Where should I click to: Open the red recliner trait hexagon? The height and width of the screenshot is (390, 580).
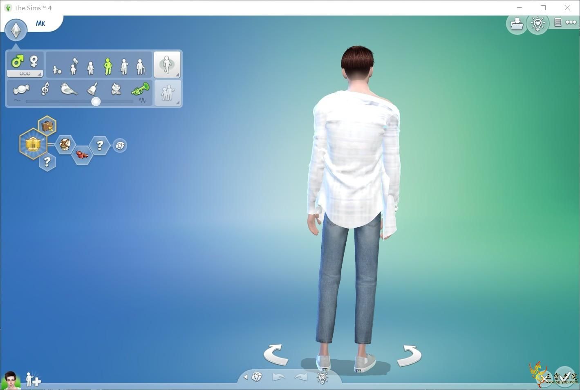(x=82, y=155)
